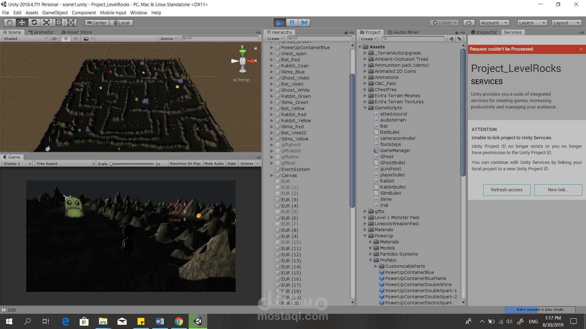586x329 pixels.
Task: Select the Scale tool
Action: [46, 22]
